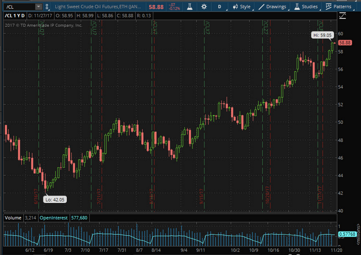Click the red 58.88 price axis tag
Screen dimensions: 361x255
click(345, 42)
